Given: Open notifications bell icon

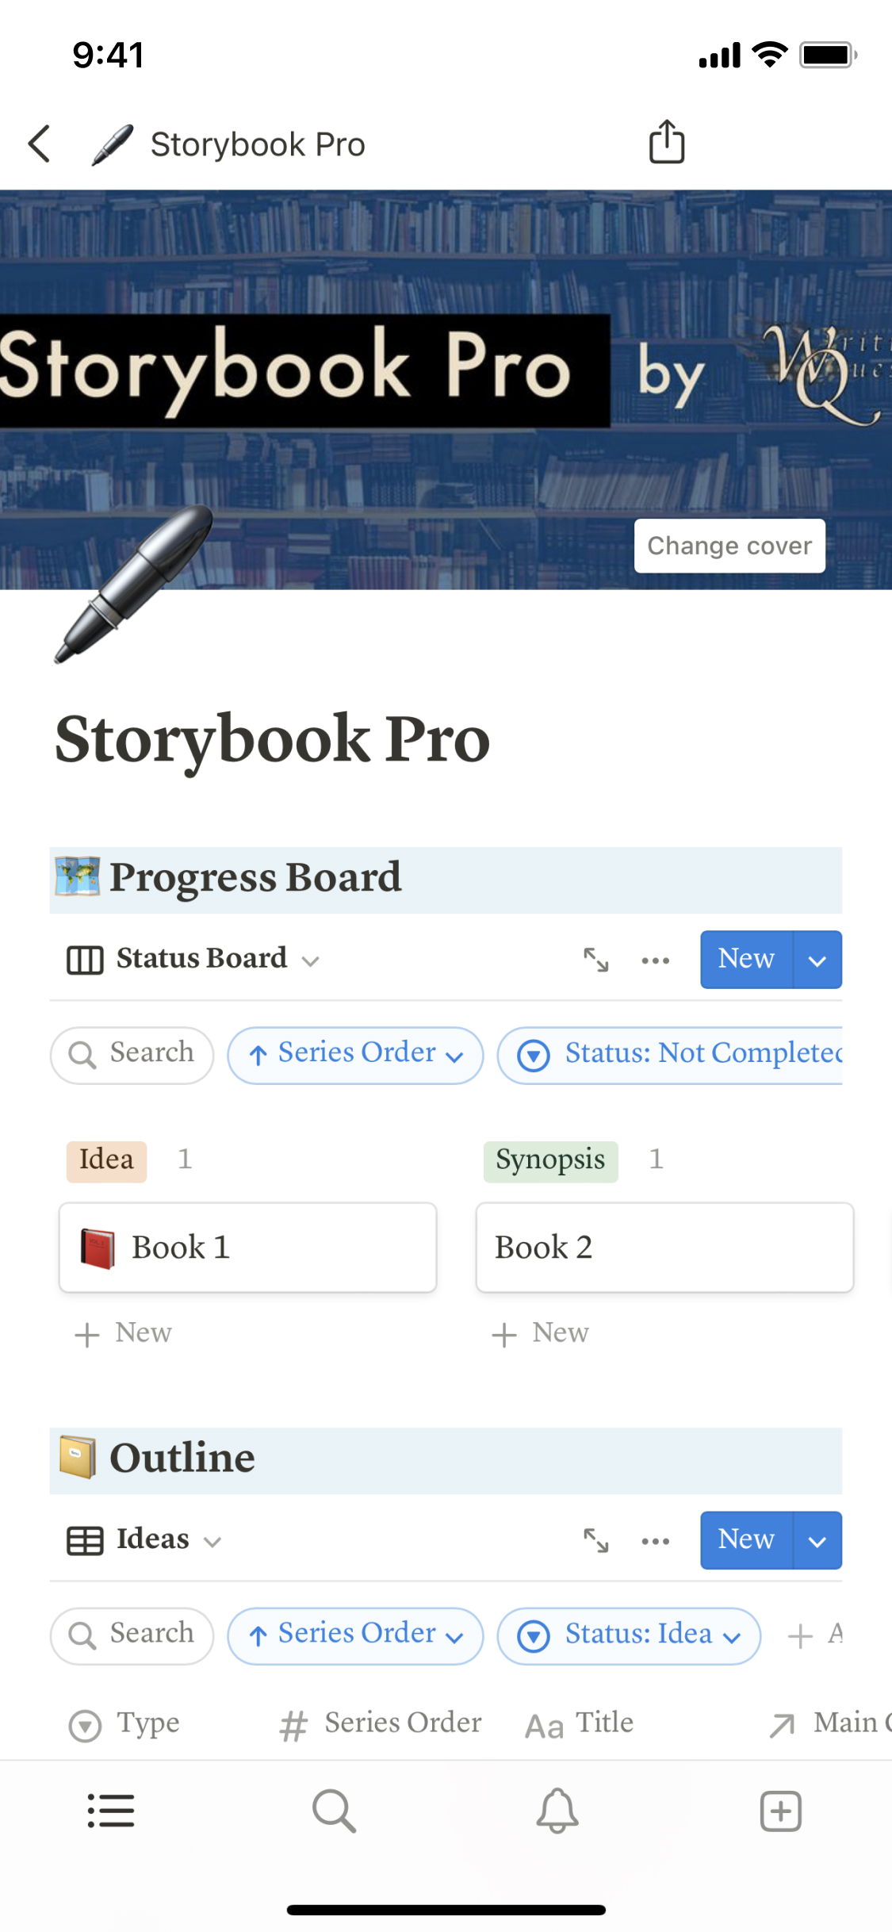Looking at the screenshot, I should [557, 1811].
